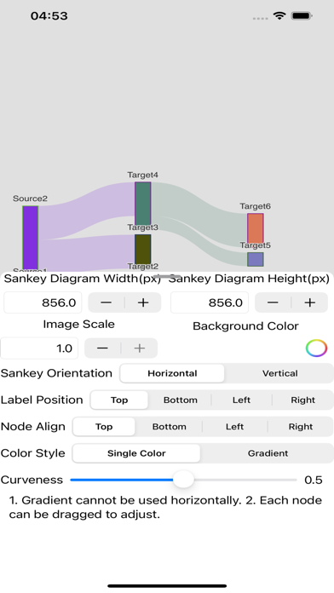Tap the Source2 label

coord(31,199)
